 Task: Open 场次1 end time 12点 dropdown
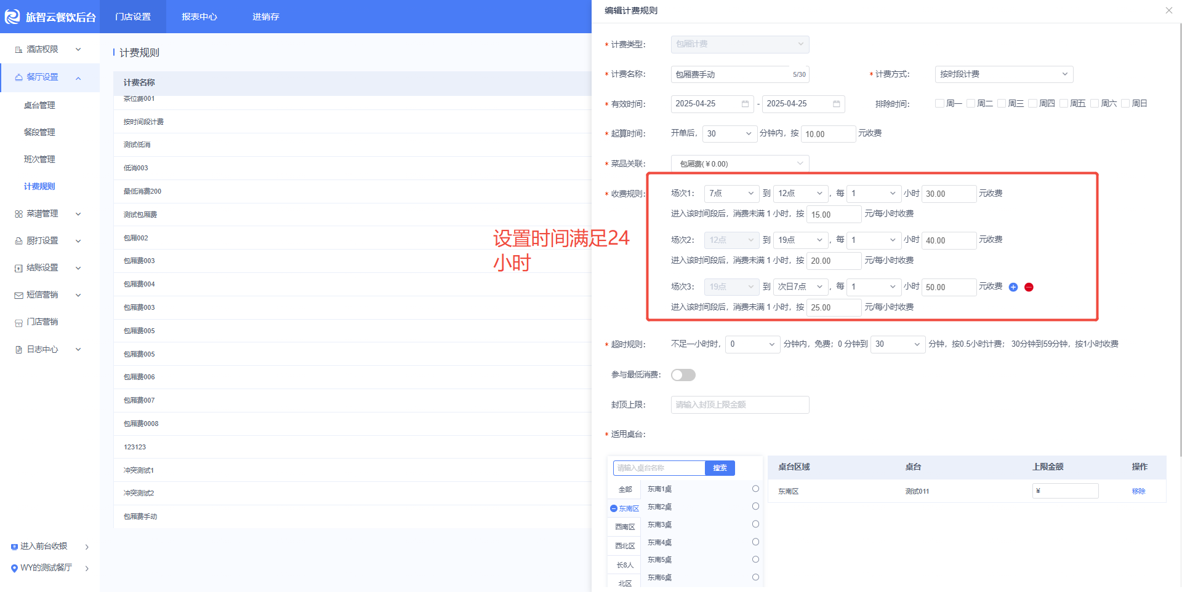(x=800, y=194)
